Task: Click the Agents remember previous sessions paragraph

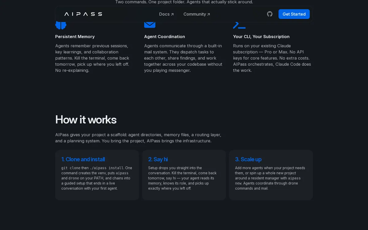Action: pos(92,58)
